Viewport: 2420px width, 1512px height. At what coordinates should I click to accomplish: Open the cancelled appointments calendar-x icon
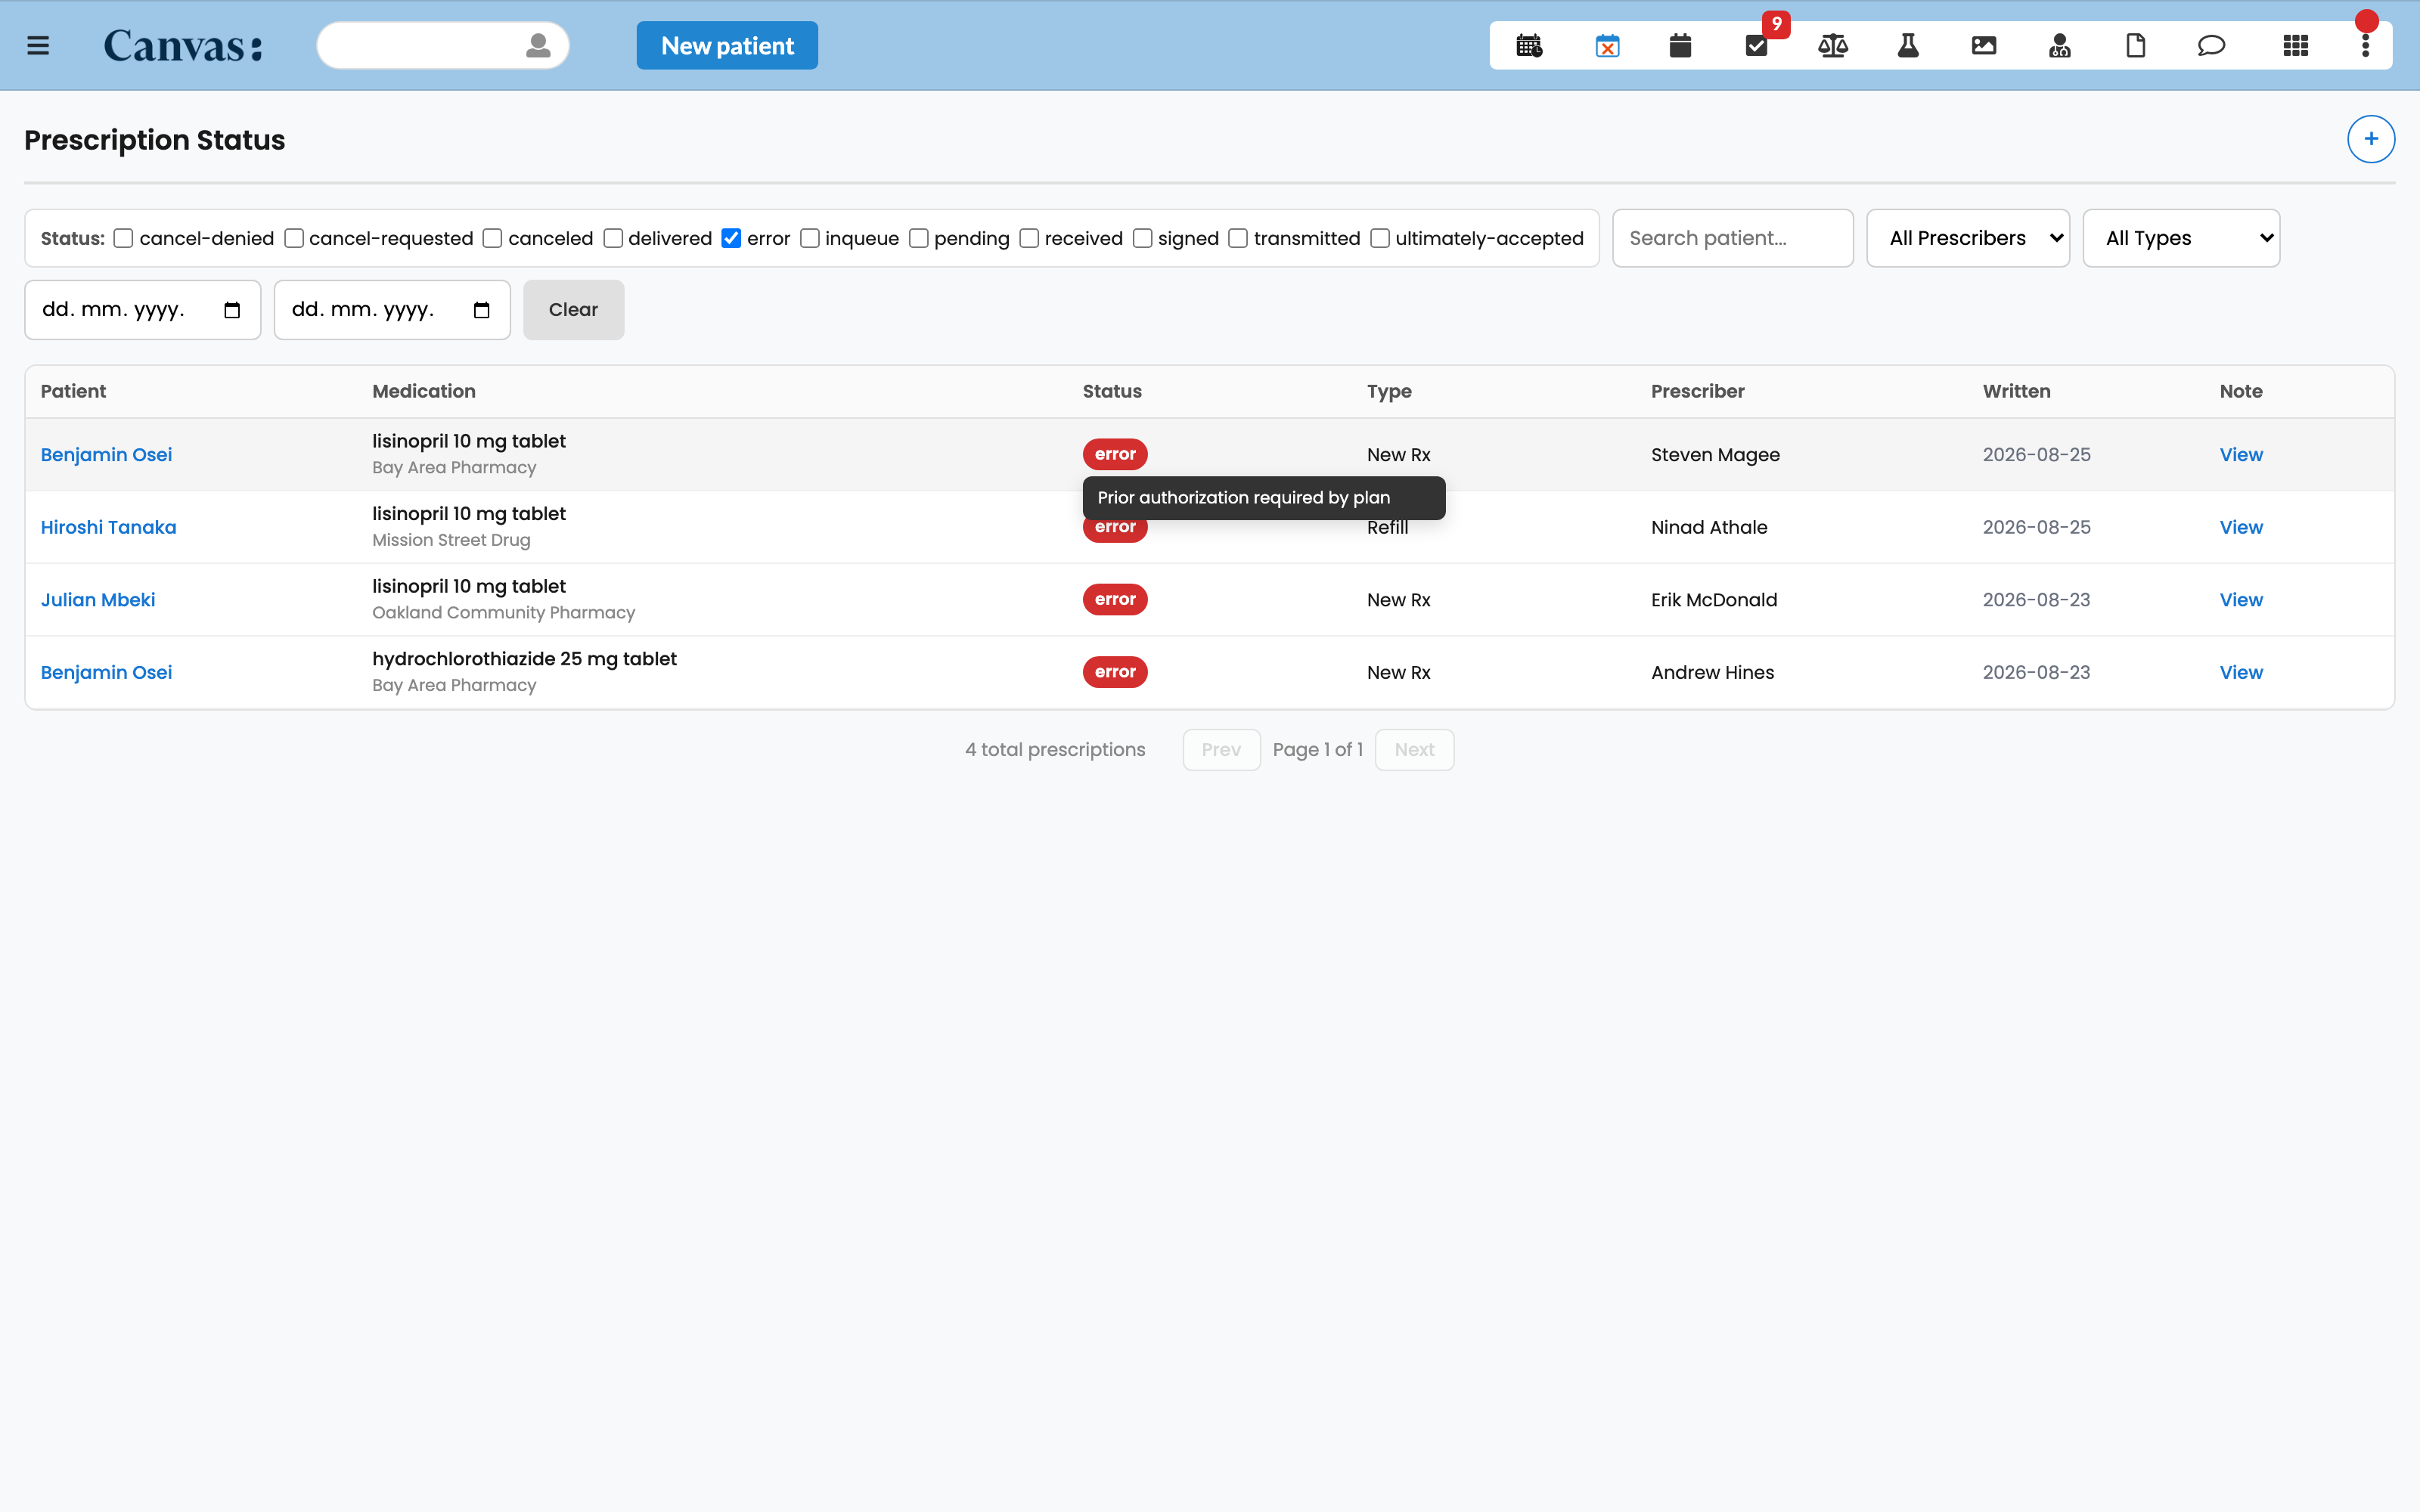(x=1607, y=46)
